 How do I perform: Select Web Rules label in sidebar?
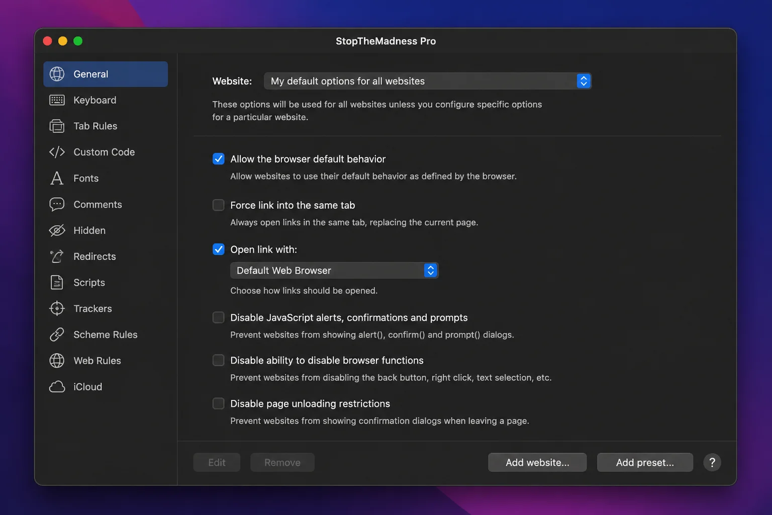97,361
